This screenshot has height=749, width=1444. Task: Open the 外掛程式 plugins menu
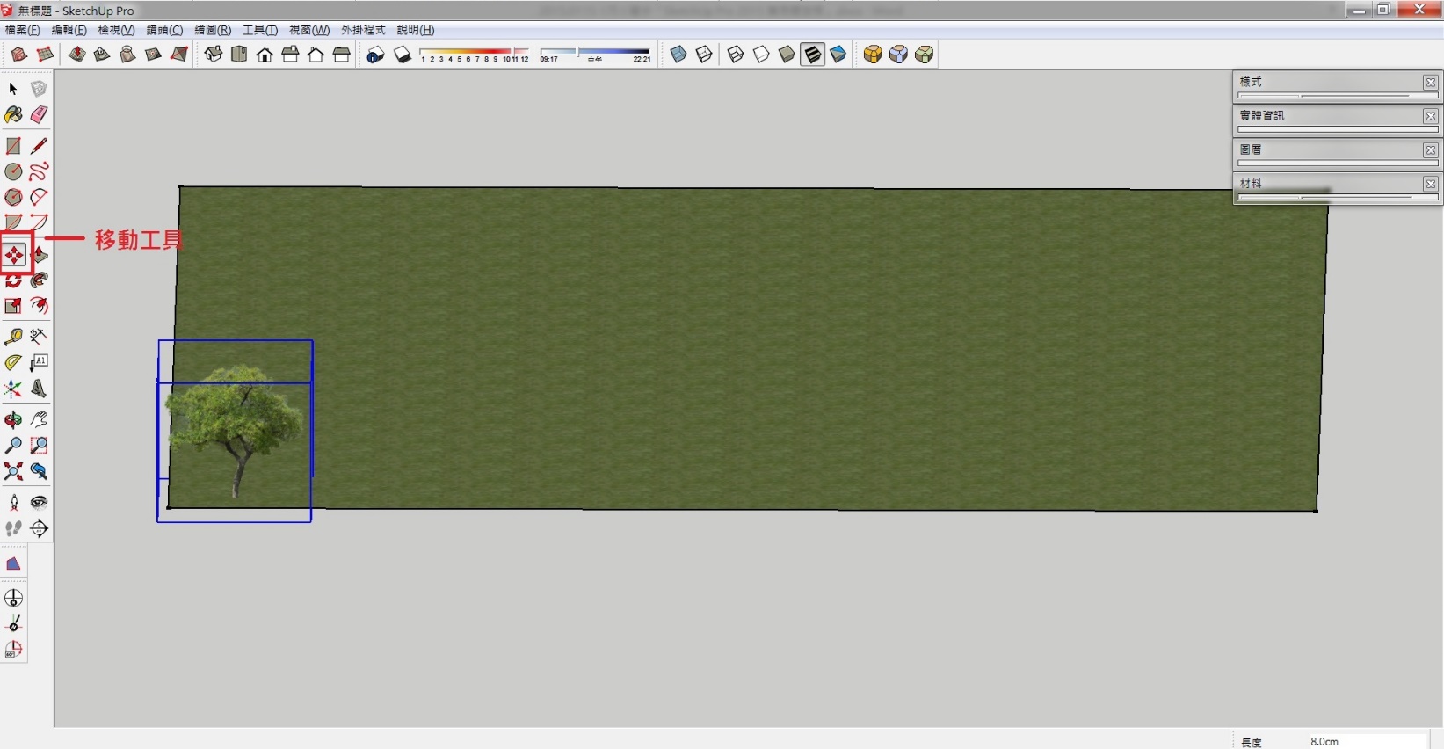[363, 30]
